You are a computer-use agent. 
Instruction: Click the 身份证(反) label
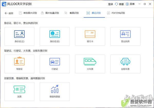pos(55,41)
